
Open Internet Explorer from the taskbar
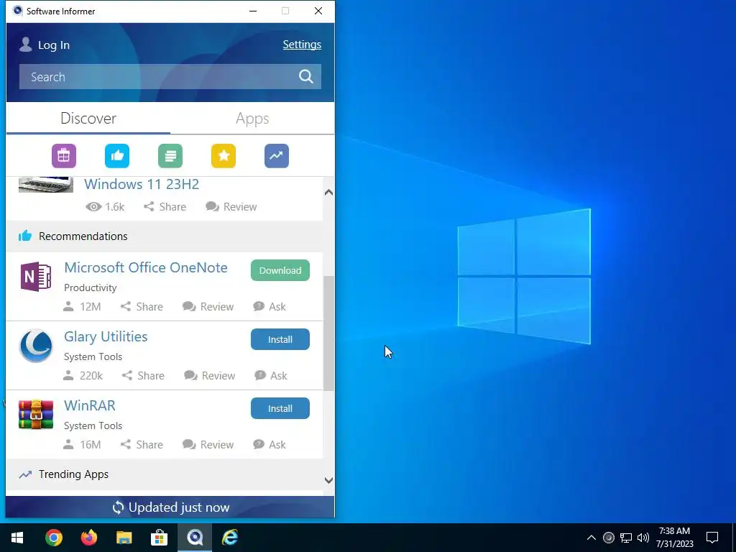229,538
